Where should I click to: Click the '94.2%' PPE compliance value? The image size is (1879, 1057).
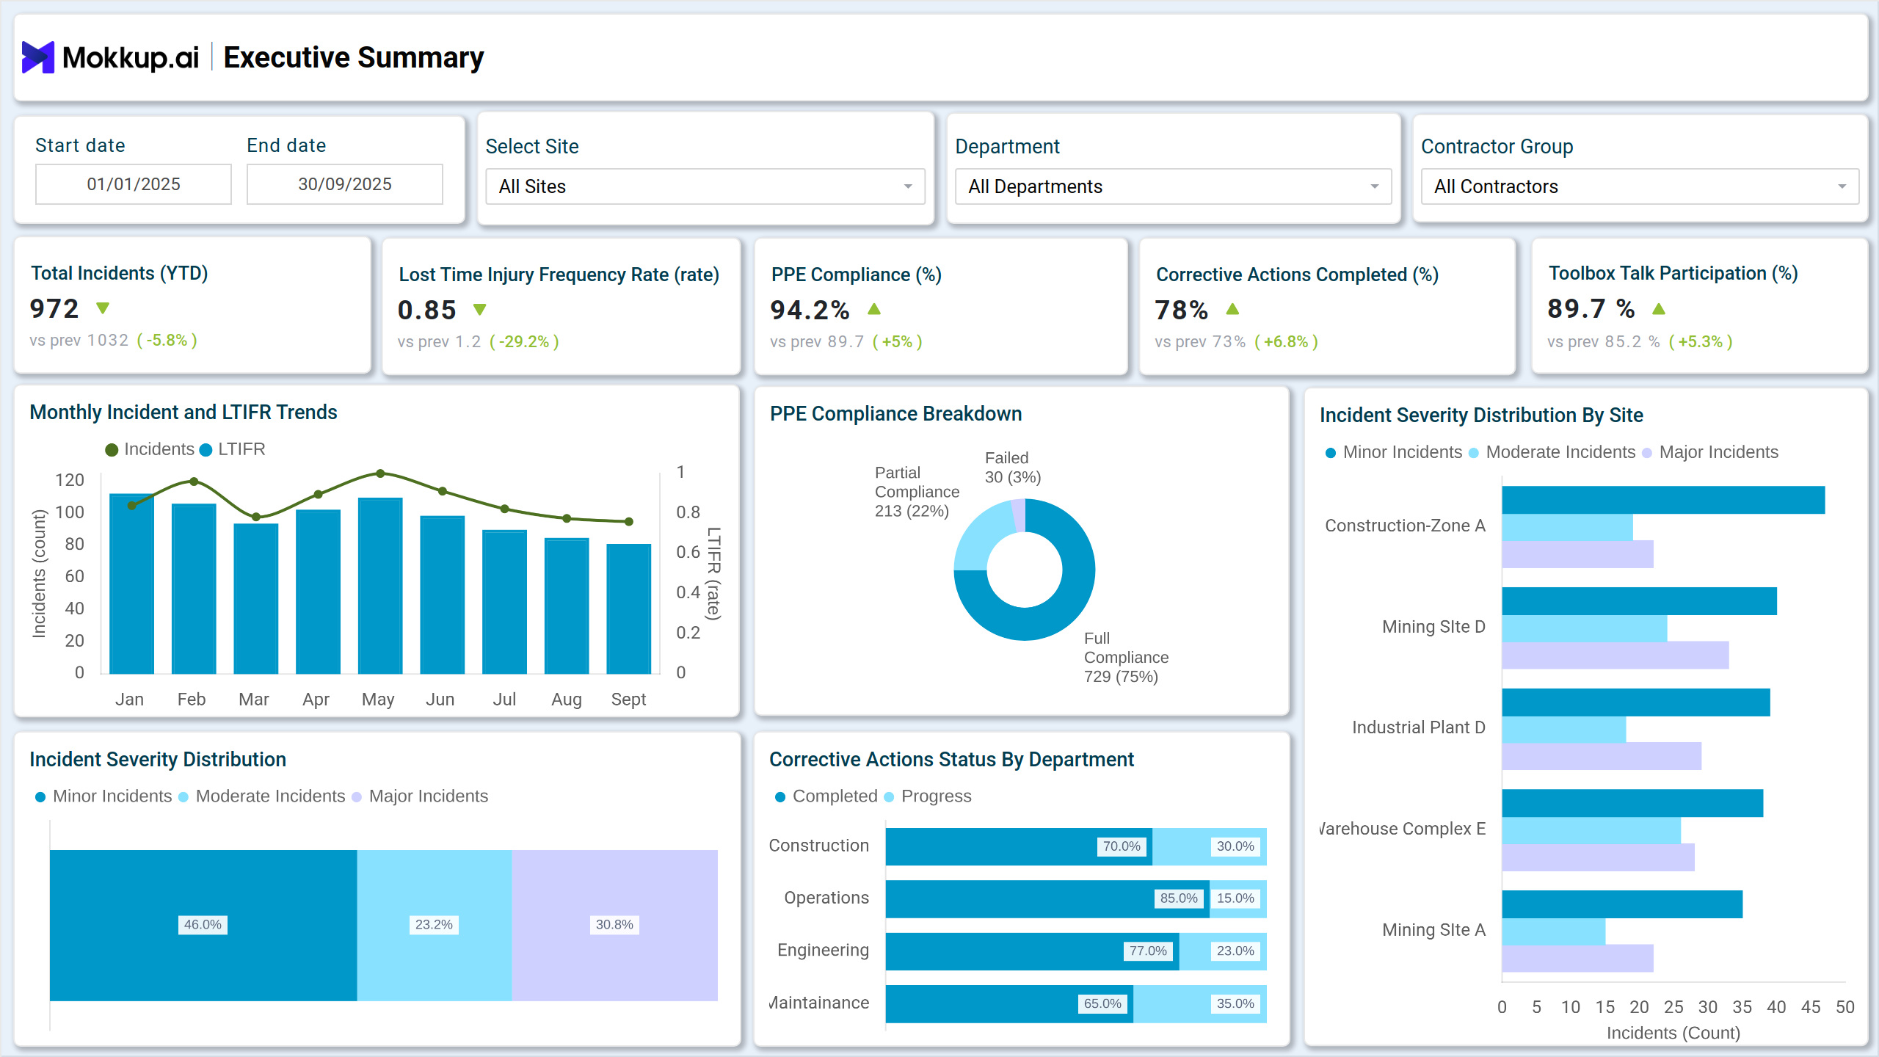(x=810, y=310)
